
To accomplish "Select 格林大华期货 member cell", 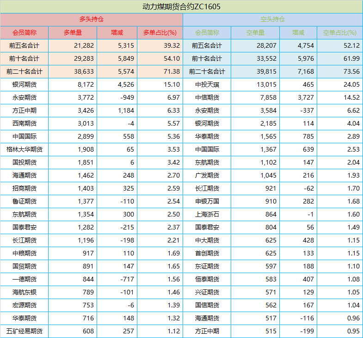I will coord(25,149).
